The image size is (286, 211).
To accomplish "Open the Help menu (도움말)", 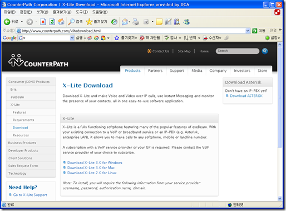I will 100,12.
